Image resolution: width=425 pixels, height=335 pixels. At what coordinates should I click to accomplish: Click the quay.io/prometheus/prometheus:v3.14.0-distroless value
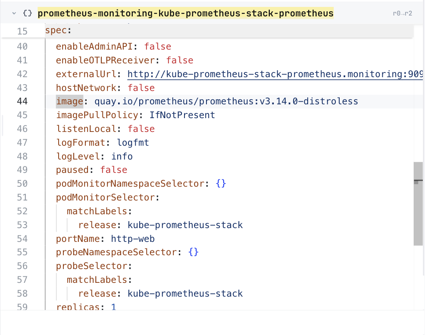(226, 101)
